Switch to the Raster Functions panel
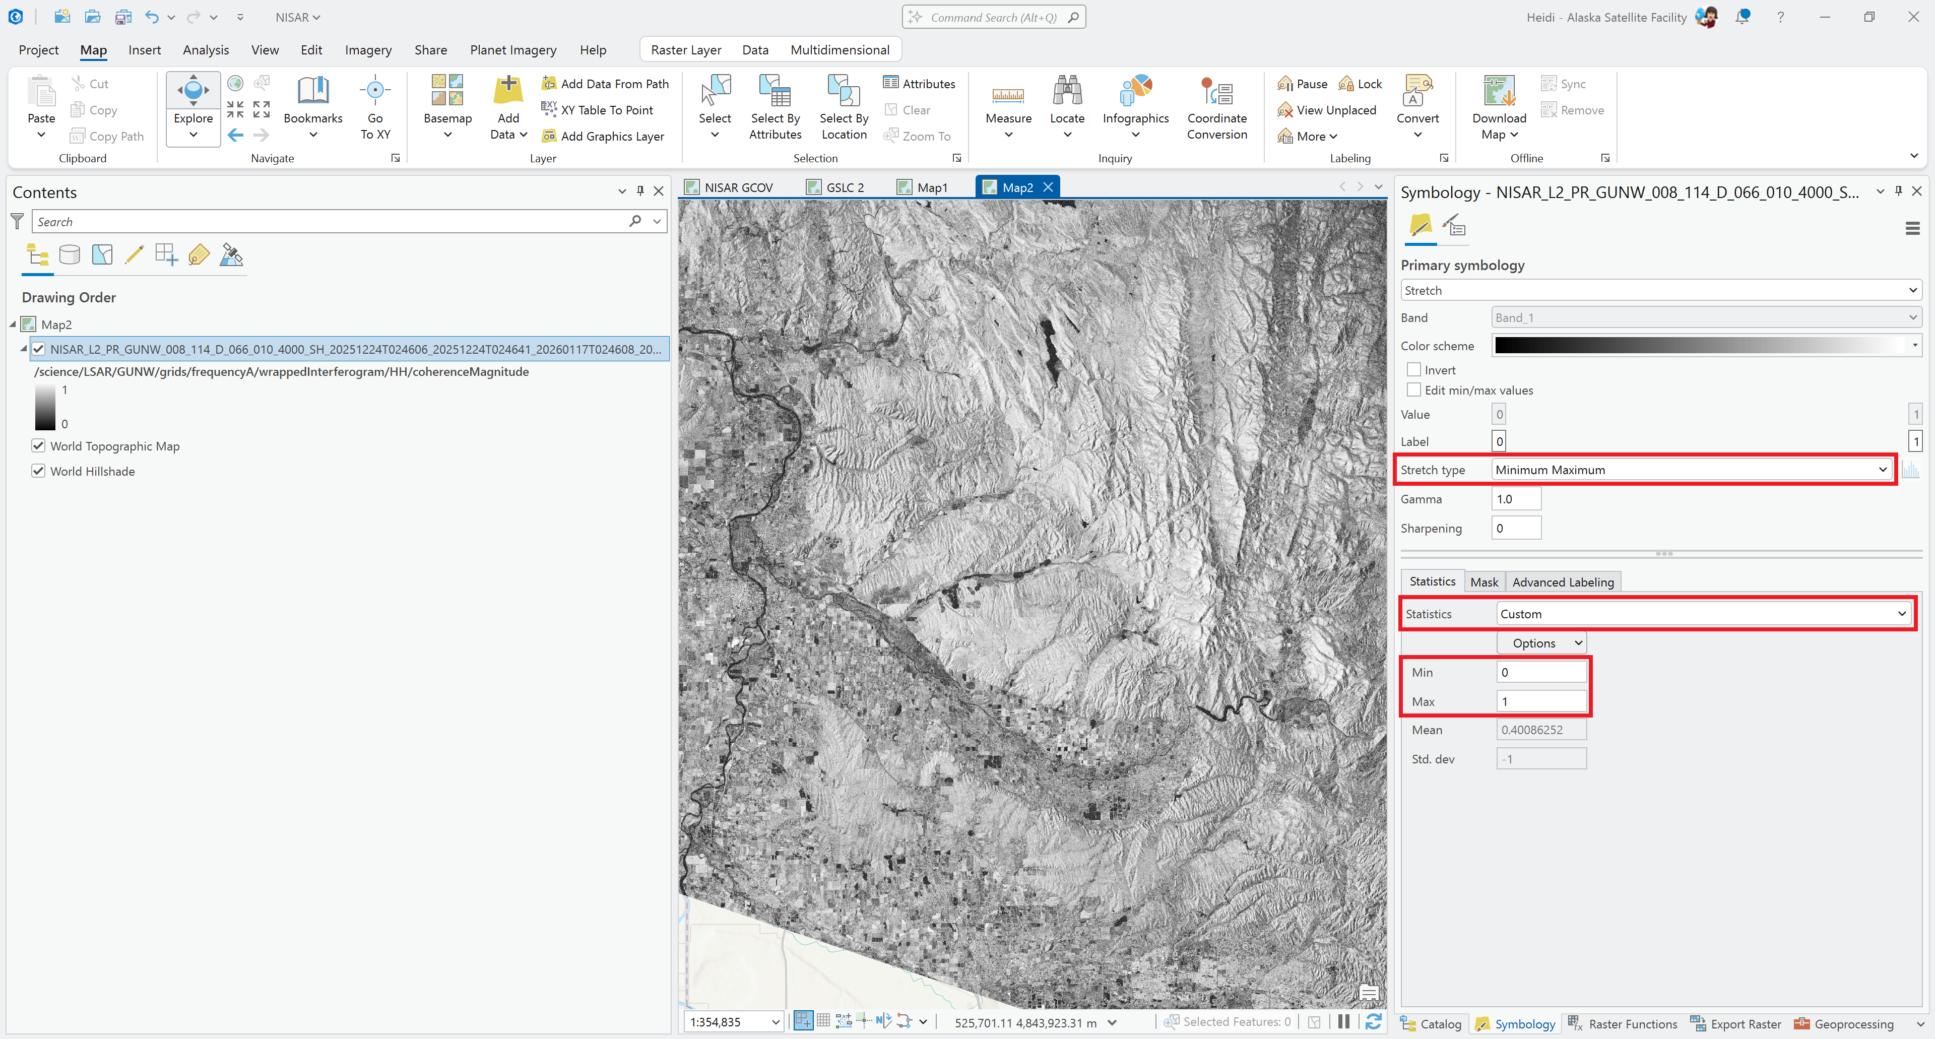The image size is (1935, 1039). pyautogui.click(x=1622, y=1023)
